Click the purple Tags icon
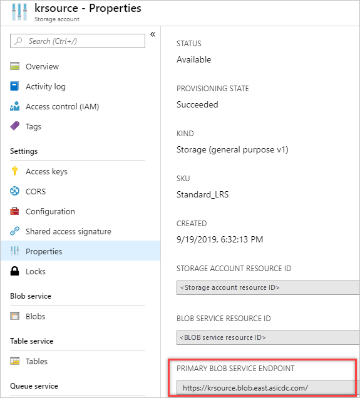Viewport: 360px width, 398px height. (x=15, y=126)
